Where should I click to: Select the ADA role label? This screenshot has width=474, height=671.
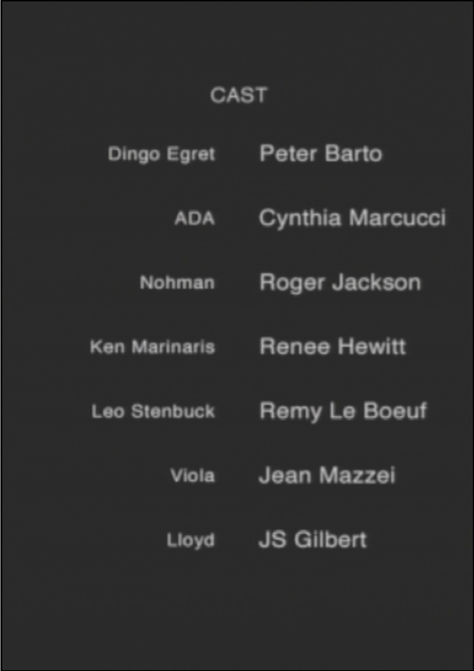(x=194, y=218)
